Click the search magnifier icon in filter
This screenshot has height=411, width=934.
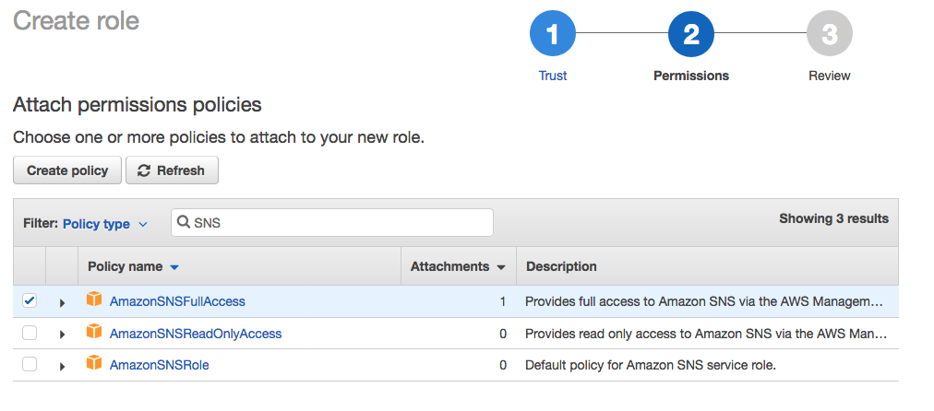point(184,222)
